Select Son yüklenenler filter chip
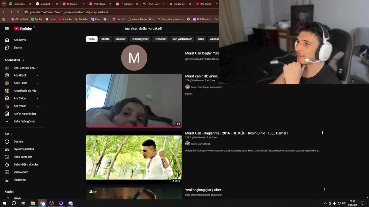 pos(182,39)
